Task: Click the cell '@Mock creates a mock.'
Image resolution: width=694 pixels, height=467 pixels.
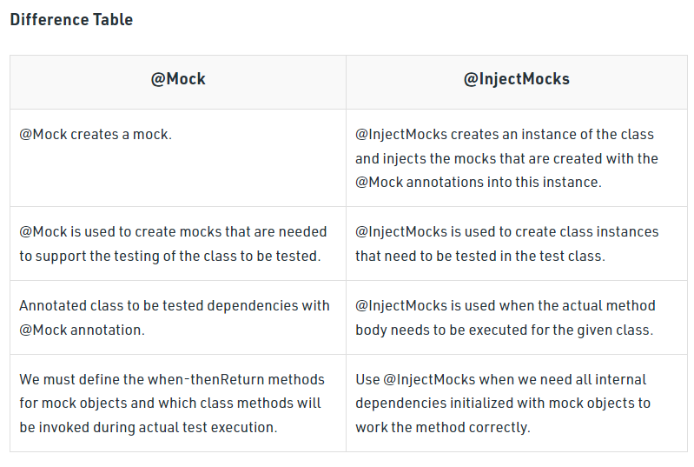Action: pyautogui.click(x=178, y=158)
